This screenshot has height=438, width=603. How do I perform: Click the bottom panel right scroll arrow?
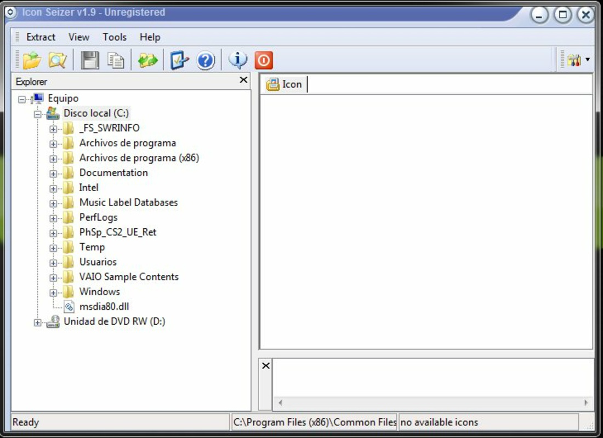click(x=585, y=402)
